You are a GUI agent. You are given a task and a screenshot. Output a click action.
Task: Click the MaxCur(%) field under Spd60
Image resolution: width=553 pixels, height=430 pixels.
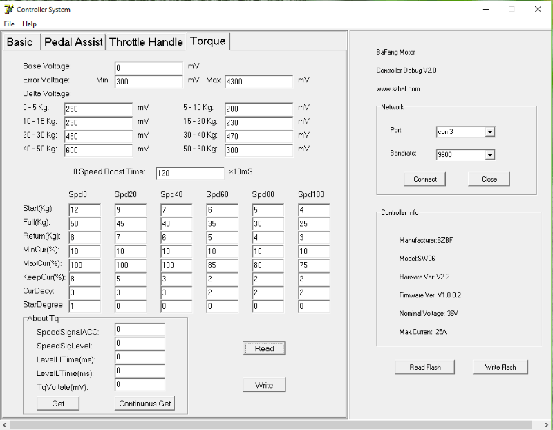point(222,265)
